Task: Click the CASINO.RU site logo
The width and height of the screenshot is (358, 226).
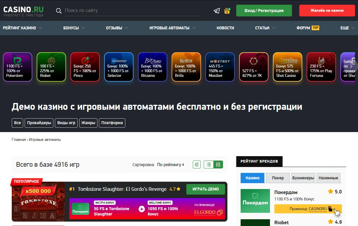Action: pos(23,11)
